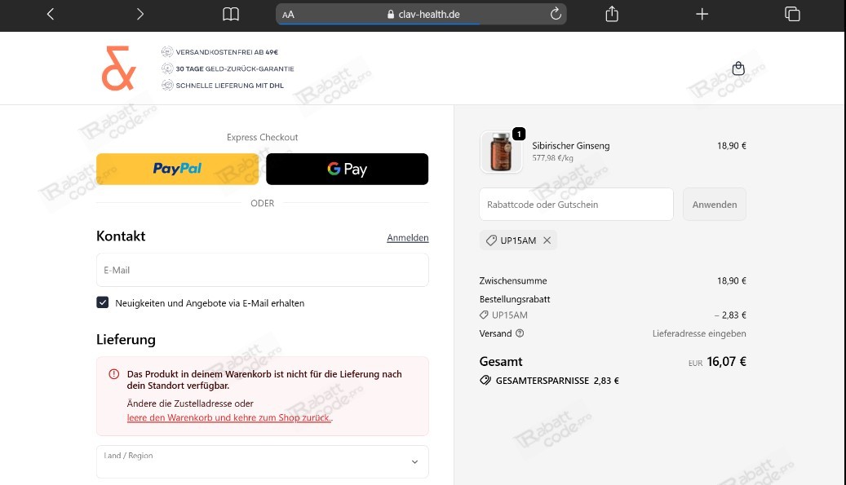Show the tab overview icon
The width and height of the screenshot is (846, 485).
[791, 14]
